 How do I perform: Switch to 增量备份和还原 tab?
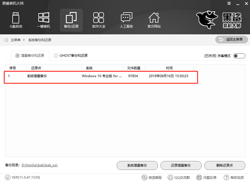pyautogui.click(x=30, y=55)
